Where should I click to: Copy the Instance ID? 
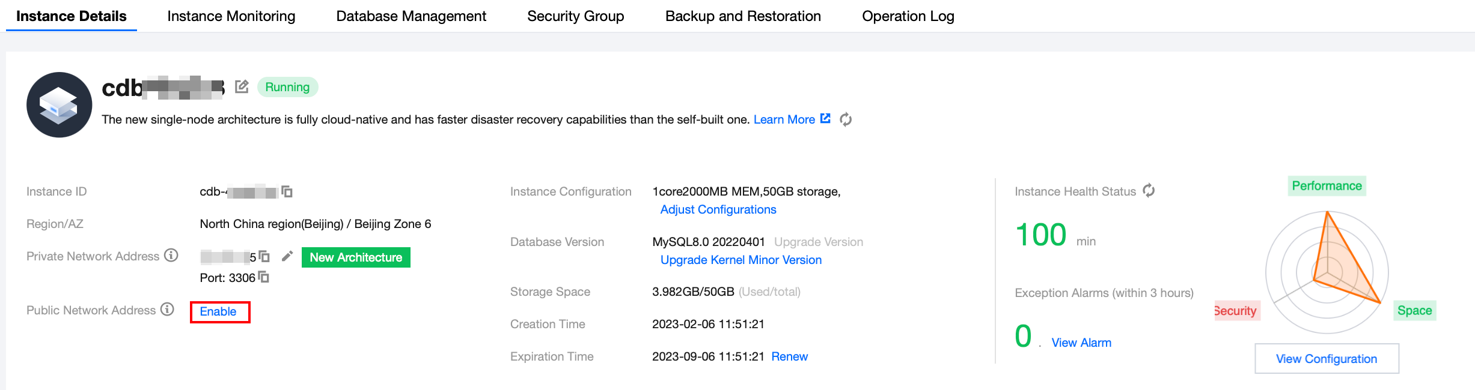coord(287,191)
